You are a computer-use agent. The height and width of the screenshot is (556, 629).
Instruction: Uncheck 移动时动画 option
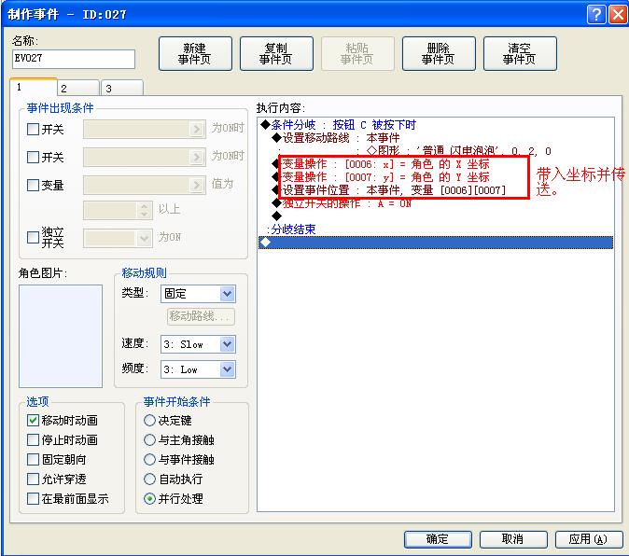(x=33, y=420)
